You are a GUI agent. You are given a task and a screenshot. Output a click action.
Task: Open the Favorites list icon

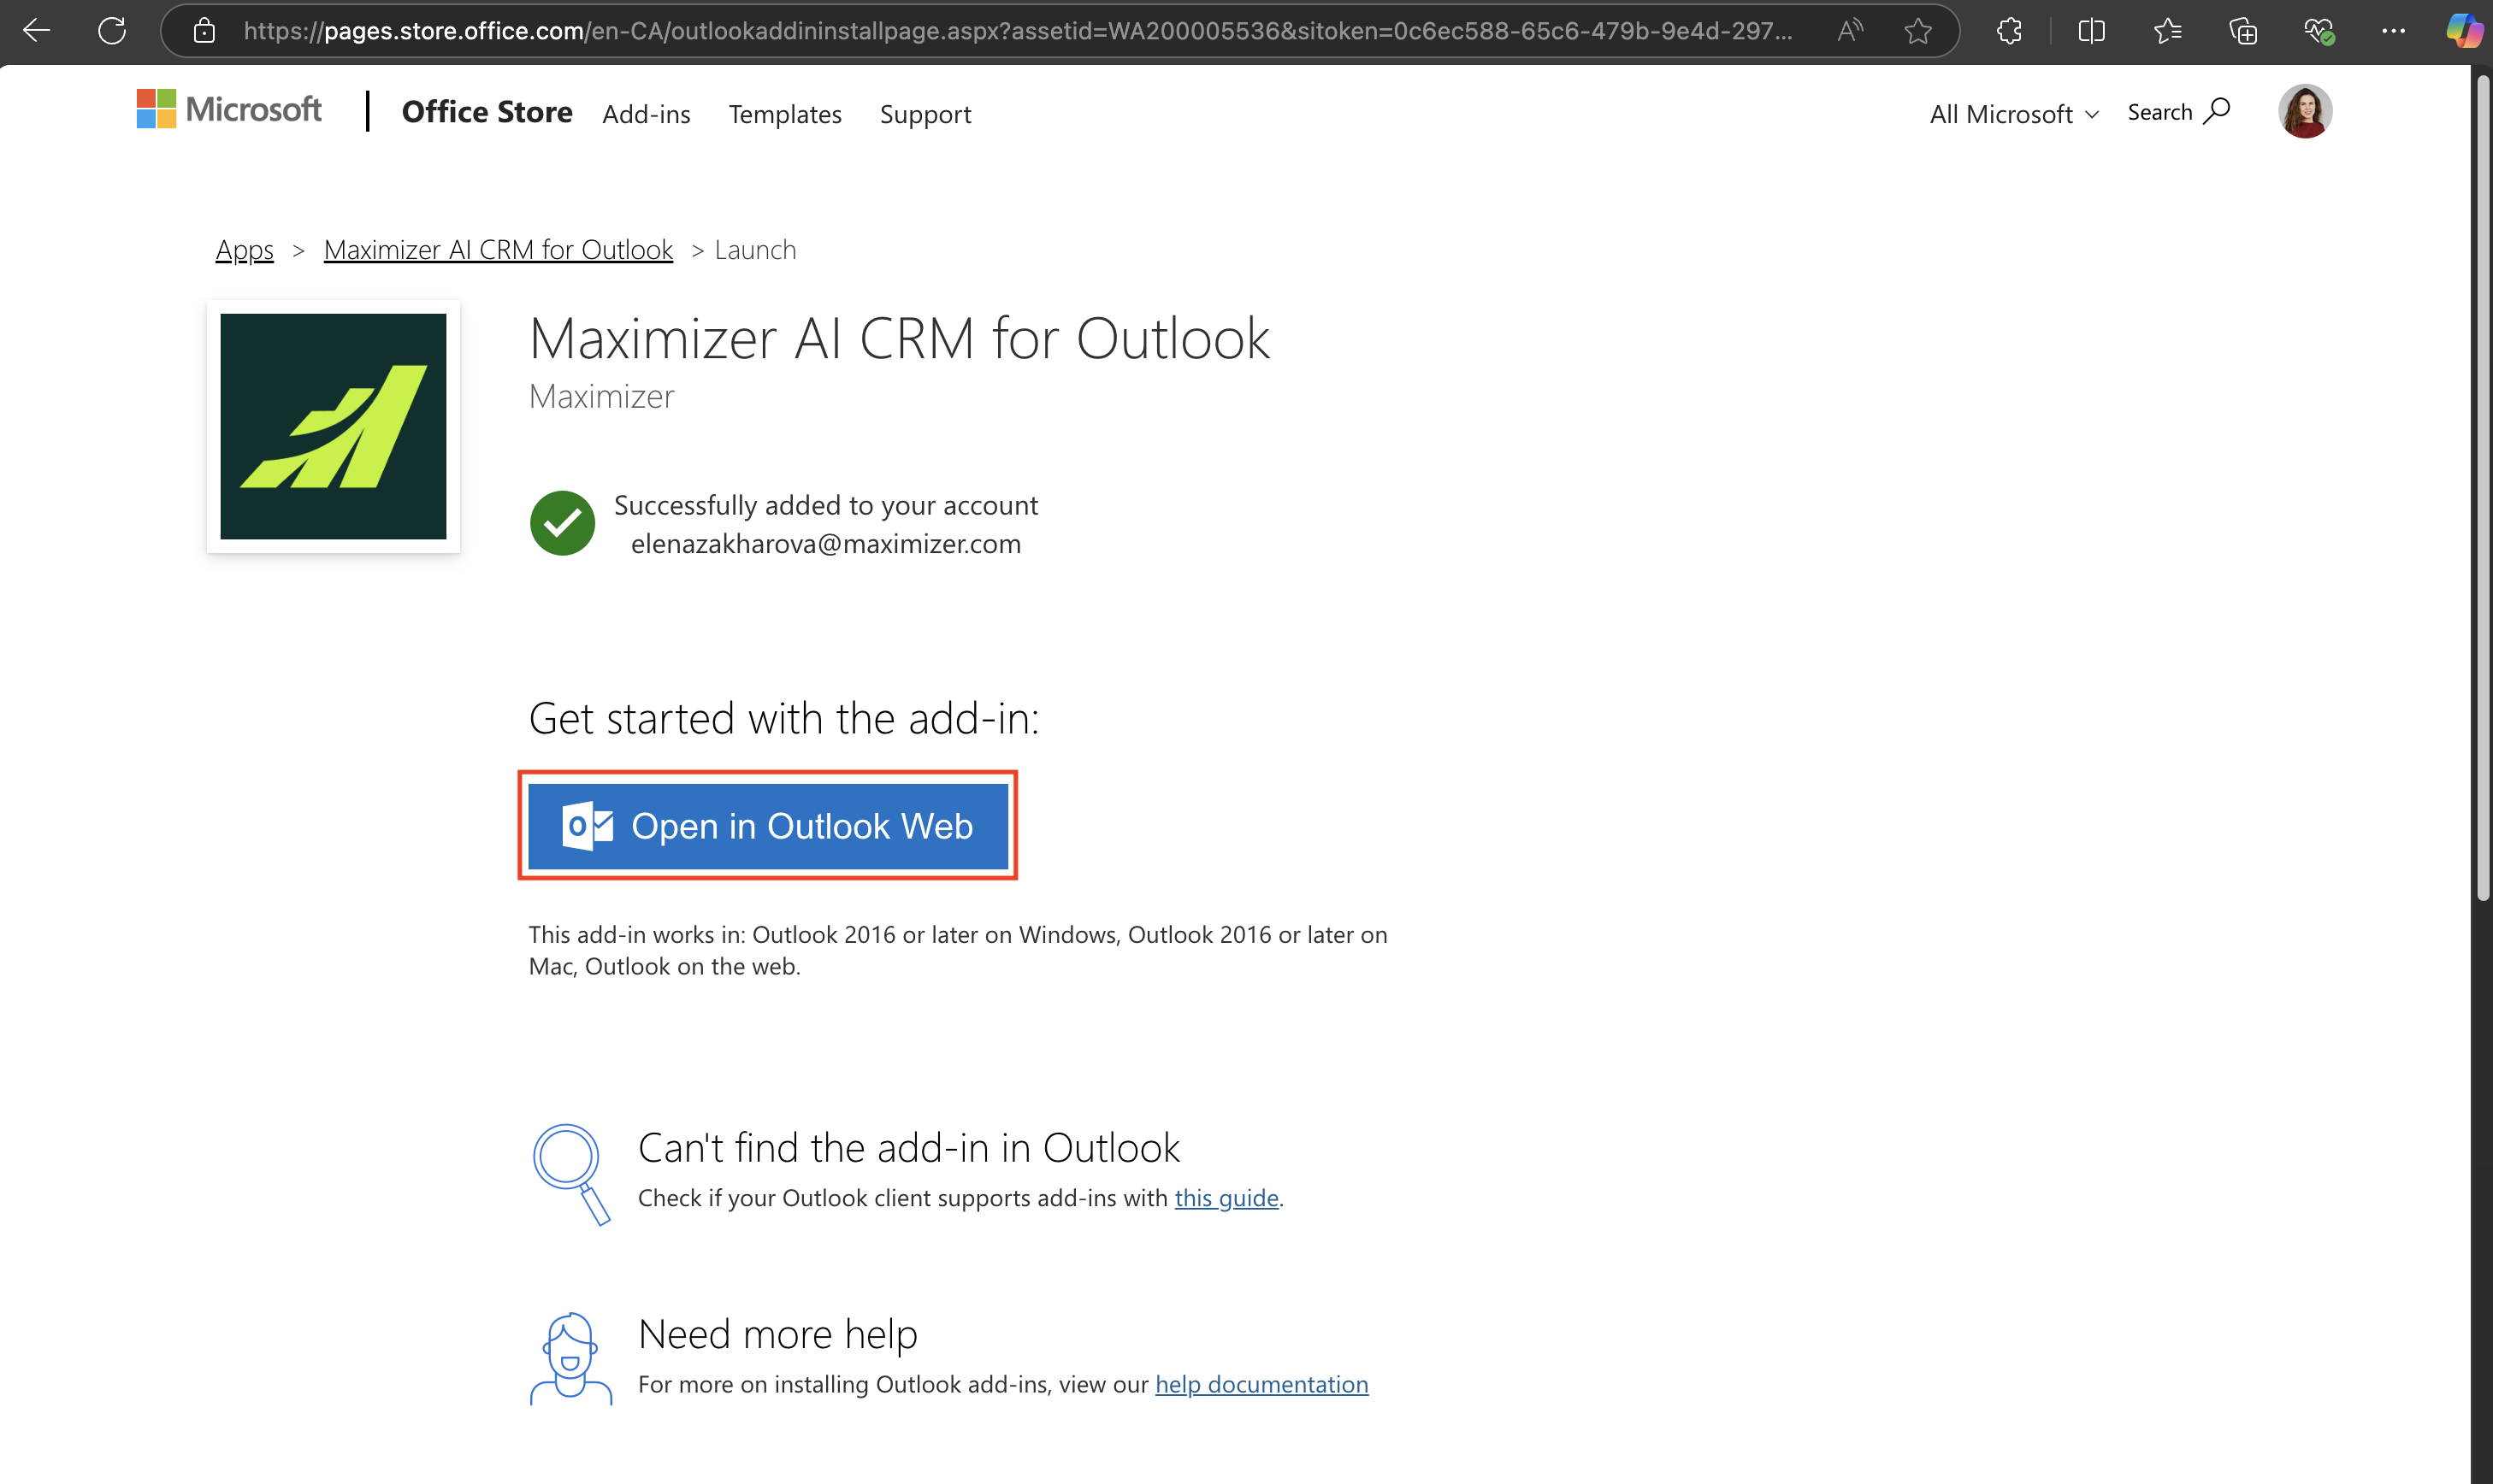point(2167,31)
